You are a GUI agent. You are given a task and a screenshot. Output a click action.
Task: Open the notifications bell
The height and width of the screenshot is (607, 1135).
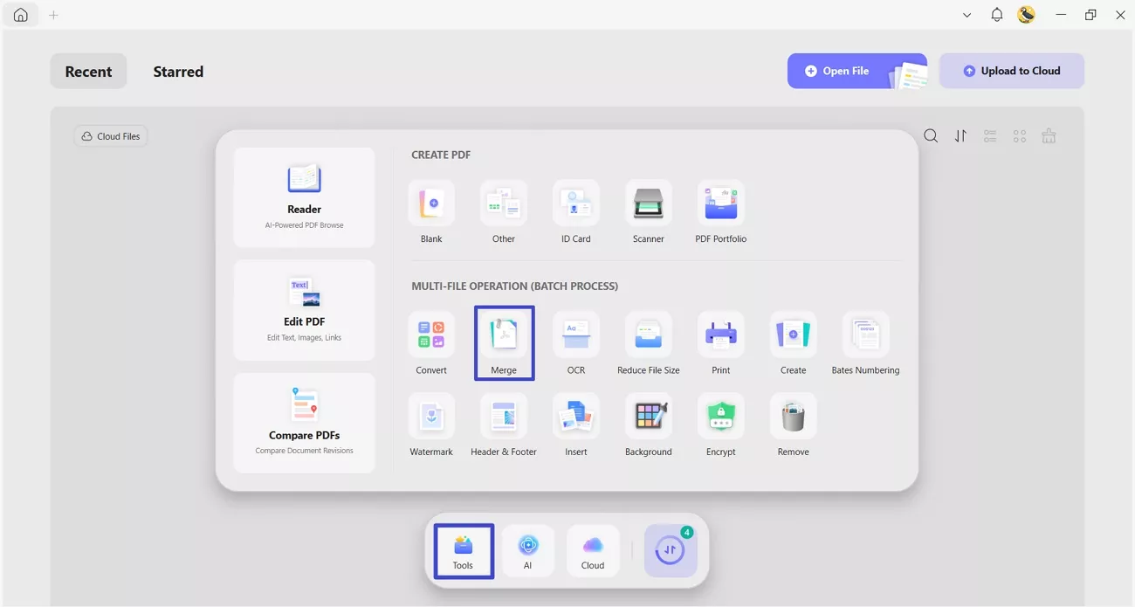(x=997, y=15)
